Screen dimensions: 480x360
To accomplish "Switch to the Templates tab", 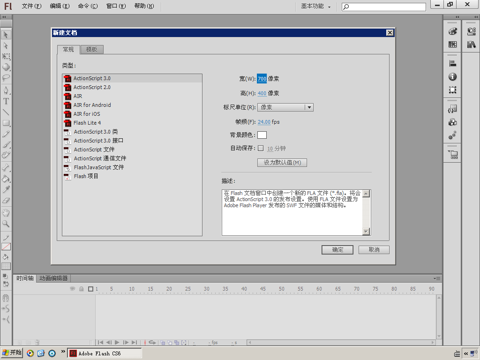I will pos(92,49).
